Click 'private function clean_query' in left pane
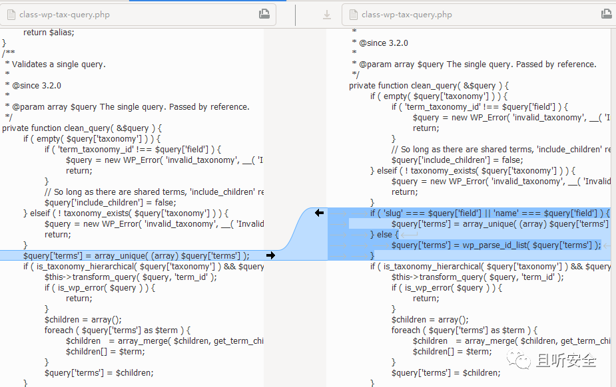Viewport: 616px width, 387px height. click(x=82, y=128)
